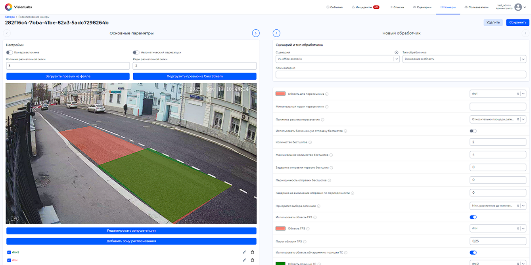This screenshot has width=531, height=265.
Task: Focus the Минимальный порог пересечения field
Action: pos(498,107)
